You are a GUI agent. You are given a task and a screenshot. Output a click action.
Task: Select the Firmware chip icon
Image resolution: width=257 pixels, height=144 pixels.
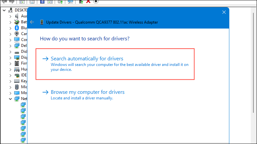tap(17, 63)
